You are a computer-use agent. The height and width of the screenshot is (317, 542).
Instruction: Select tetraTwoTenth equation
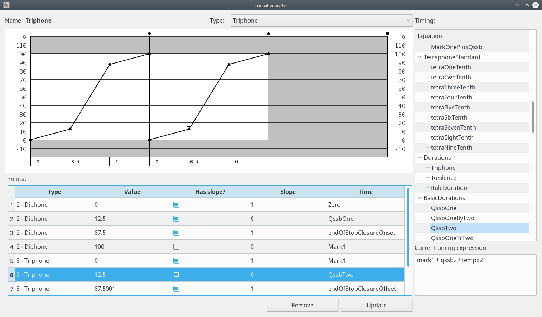tap(451, 77)
